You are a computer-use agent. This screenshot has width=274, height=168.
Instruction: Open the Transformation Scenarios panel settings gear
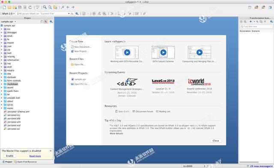(271, 21)
